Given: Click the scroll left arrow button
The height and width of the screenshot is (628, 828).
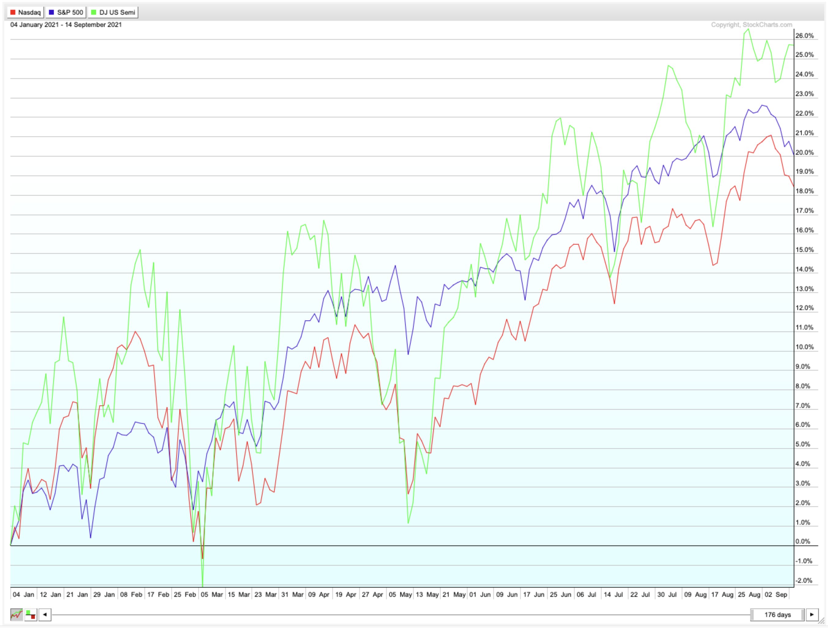Looking at the screenshot, I should [x=45, y=614].
